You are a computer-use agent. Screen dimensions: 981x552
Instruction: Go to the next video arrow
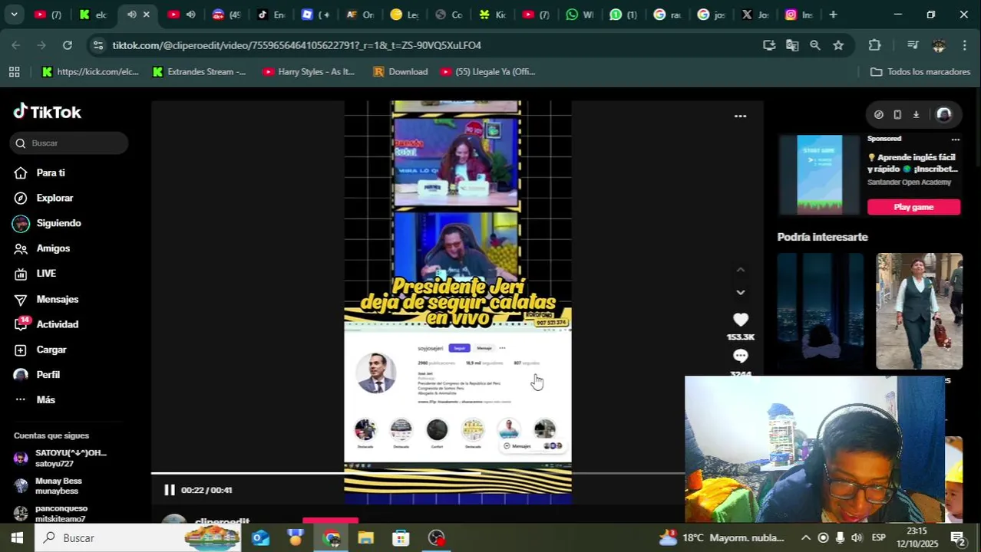(740, 292)
